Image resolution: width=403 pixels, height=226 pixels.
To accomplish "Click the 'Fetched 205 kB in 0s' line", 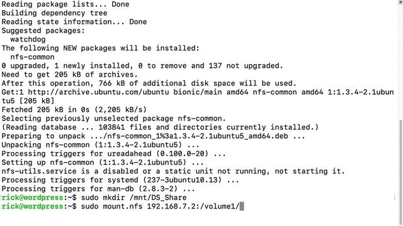I will 74,110.
